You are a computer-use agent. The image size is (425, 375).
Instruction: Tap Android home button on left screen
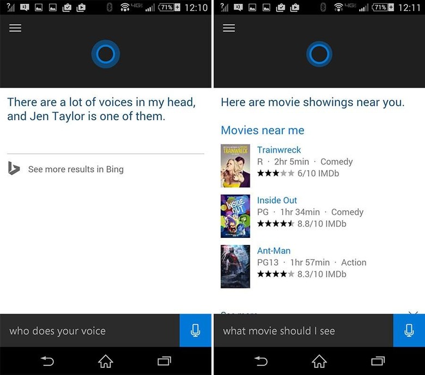click(x=106, y=361)
